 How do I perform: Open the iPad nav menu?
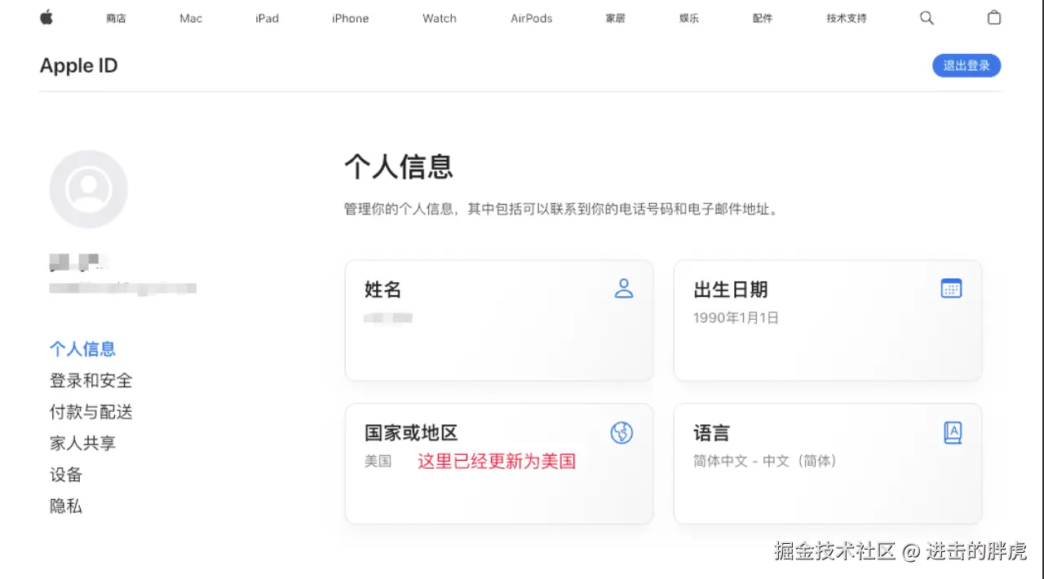click(x=267, y=18)
